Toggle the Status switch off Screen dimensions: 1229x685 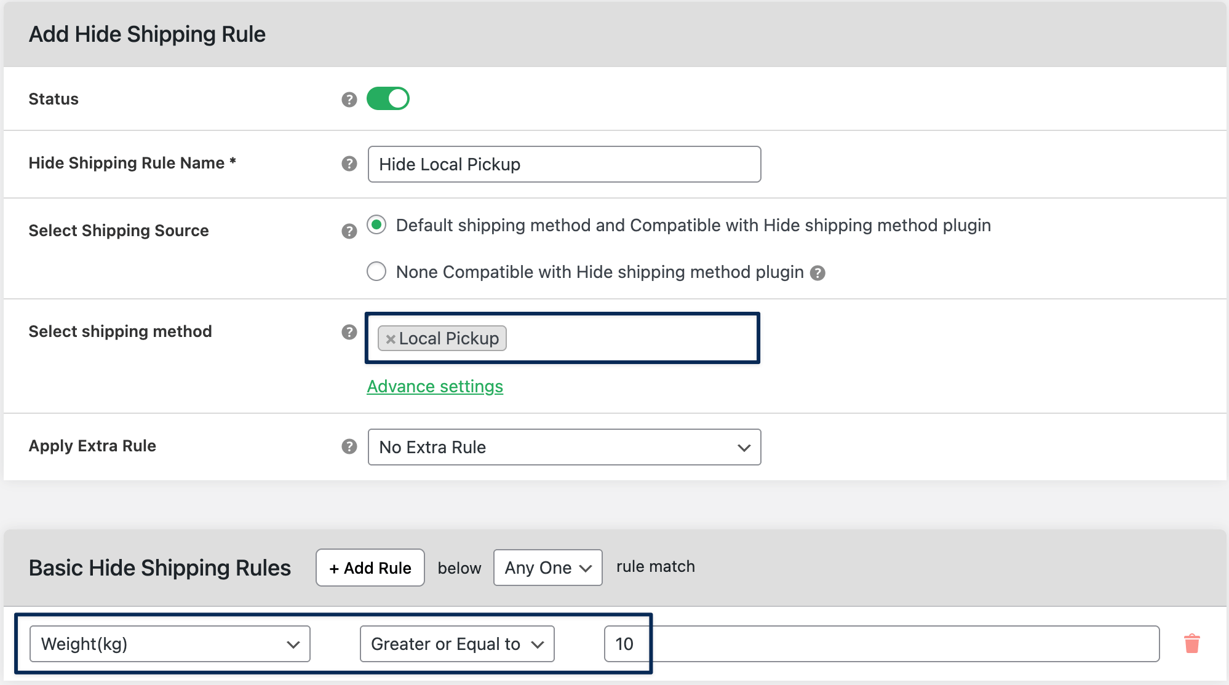388,98
